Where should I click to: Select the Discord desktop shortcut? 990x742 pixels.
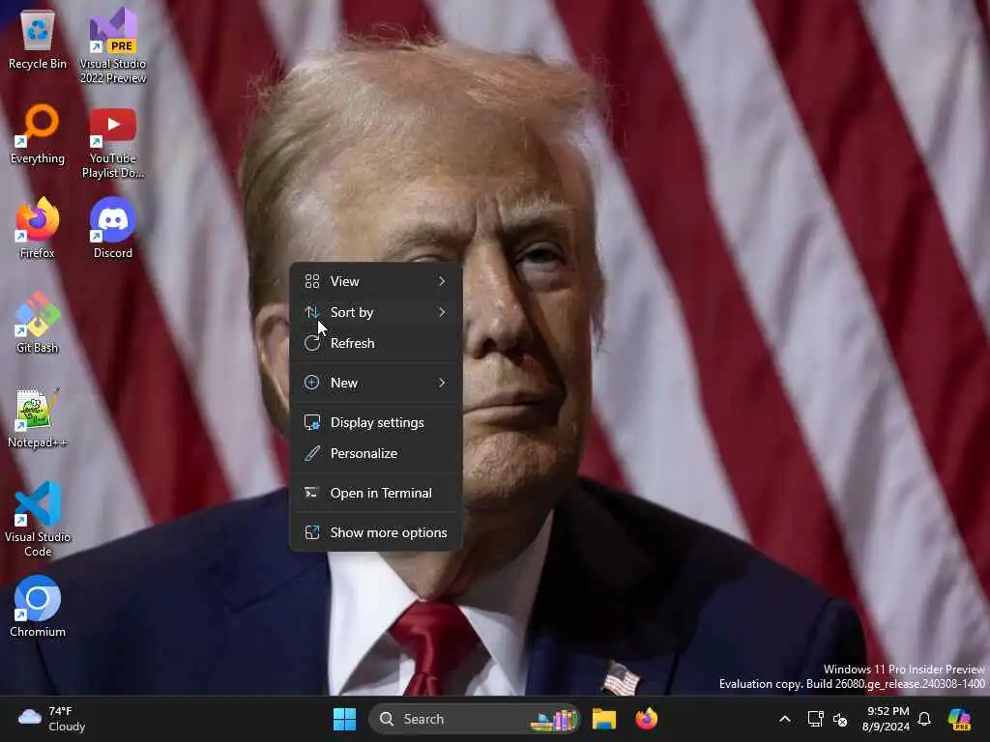(x=113, y=229)
